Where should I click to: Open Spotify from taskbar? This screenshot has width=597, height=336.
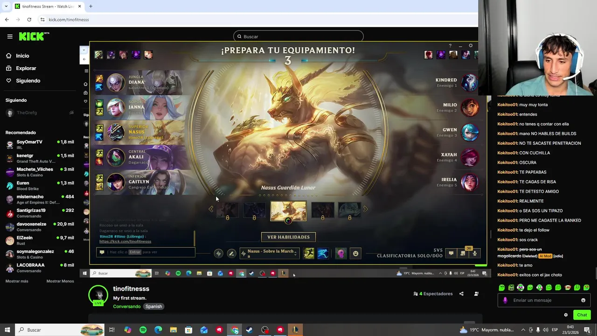pos(143,330)
